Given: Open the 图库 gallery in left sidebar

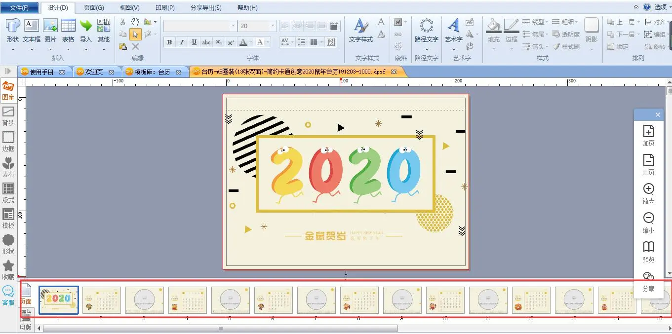Looking at the screenshot, I should click(8, 91).
